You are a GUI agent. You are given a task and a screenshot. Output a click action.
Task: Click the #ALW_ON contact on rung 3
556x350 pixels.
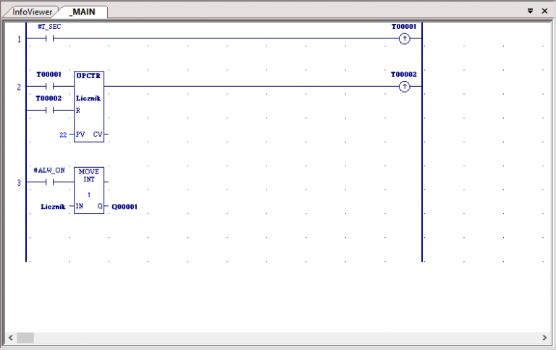(49, 183)
